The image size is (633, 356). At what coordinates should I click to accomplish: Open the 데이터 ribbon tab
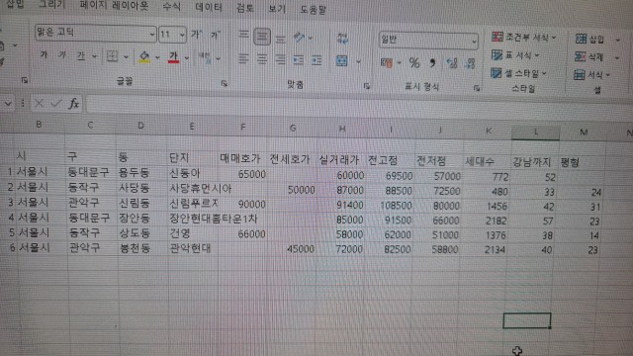[x=209, y=8]
